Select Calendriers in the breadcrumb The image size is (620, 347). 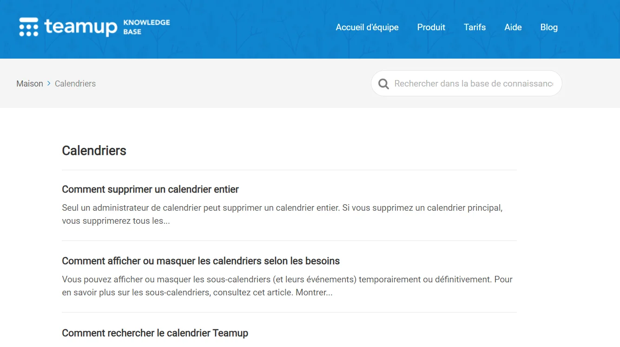(75, 83)
